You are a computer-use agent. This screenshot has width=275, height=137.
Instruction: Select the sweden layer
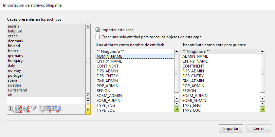coord(46,85)
